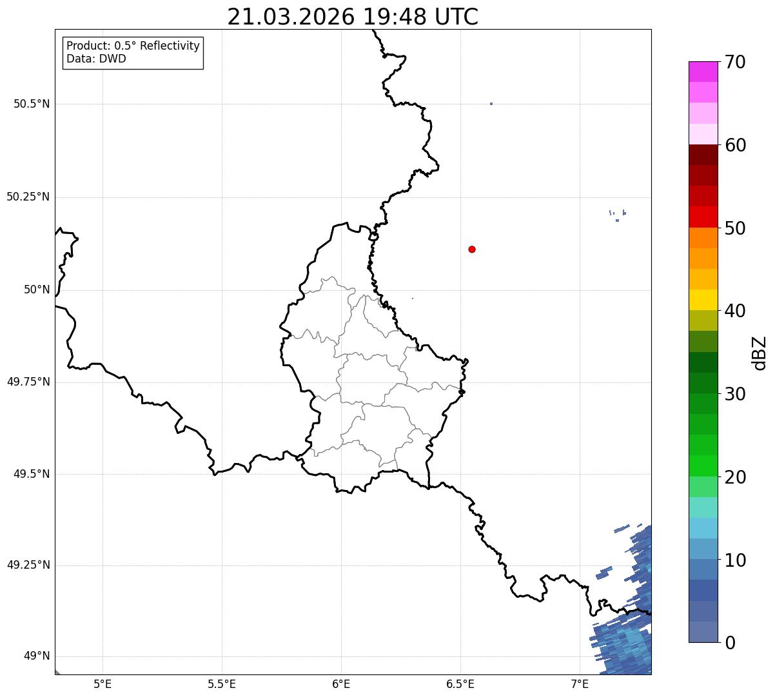Screen dimensions: 775x697
Task: Pick the magenta top colorbar swatch
Action: [x=703, y=72]
